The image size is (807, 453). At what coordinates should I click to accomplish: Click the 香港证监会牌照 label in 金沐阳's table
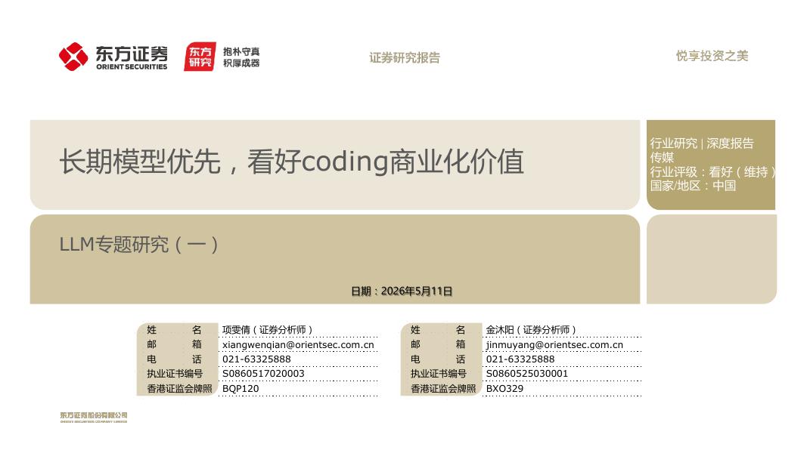pos(442,389)
